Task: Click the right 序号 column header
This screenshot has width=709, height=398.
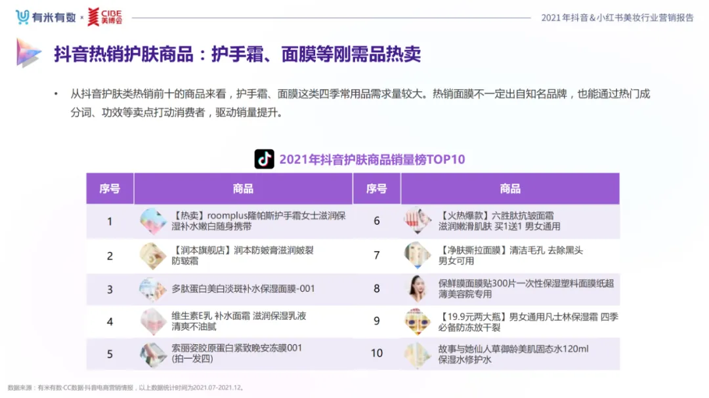Action: point(377,188)
